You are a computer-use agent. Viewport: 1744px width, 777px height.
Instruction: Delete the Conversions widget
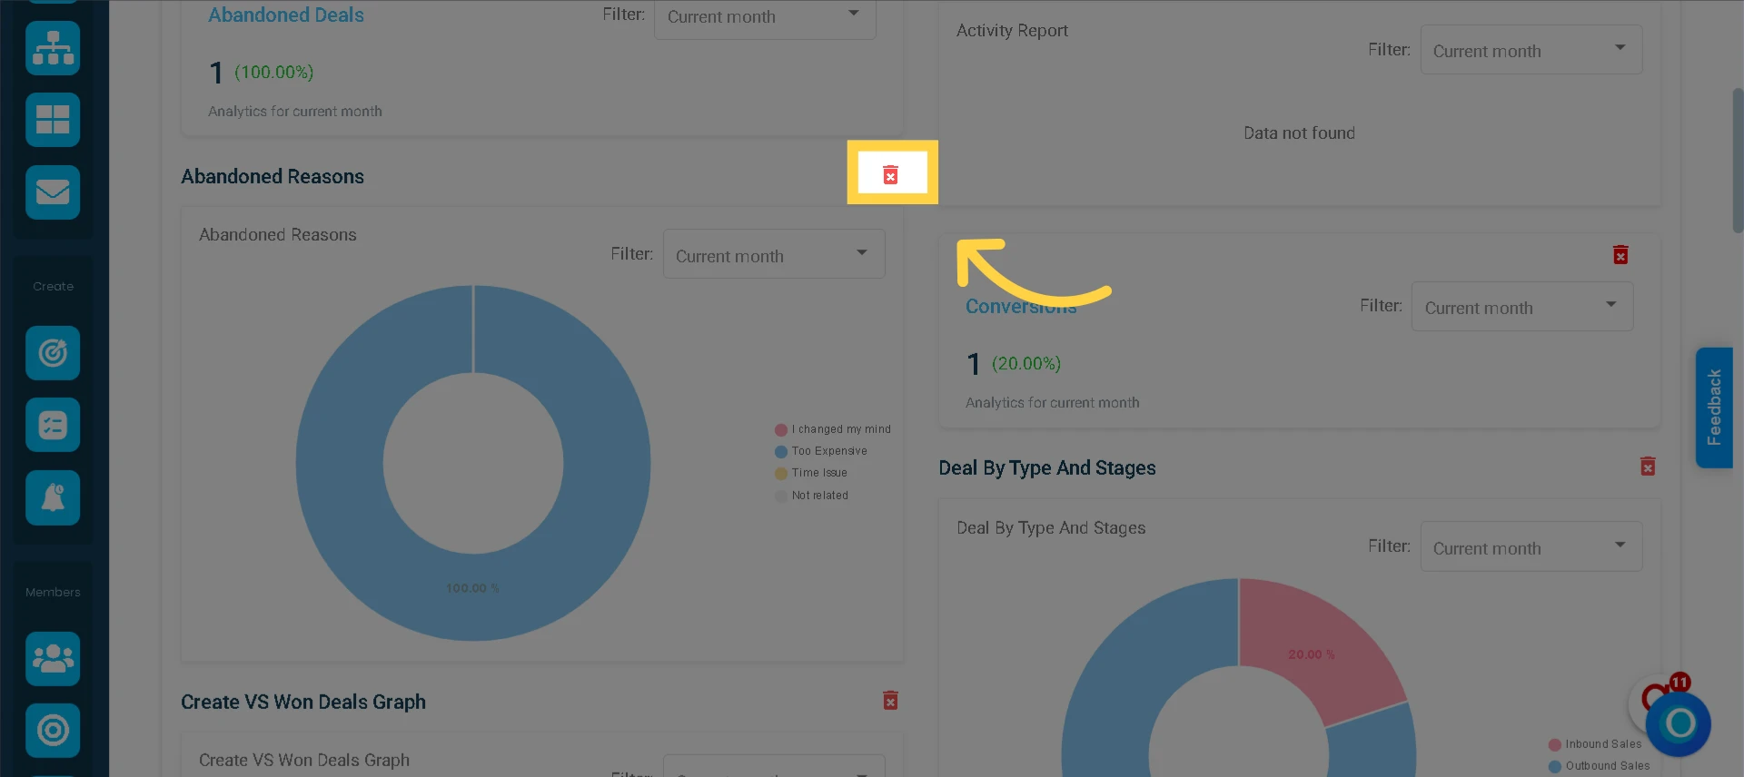1620,255
